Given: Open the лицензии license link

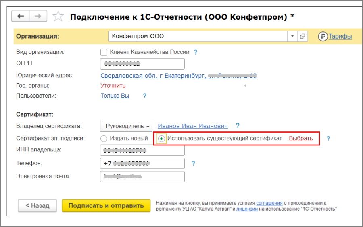Looking at the screenshot, I should (x=247, y=209).
